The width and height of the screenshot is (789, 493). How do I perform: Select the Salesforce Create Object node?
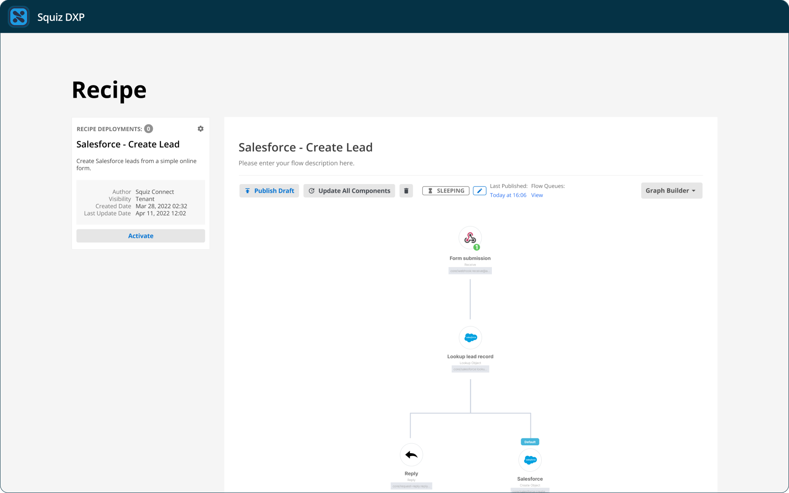coord(530,460)
